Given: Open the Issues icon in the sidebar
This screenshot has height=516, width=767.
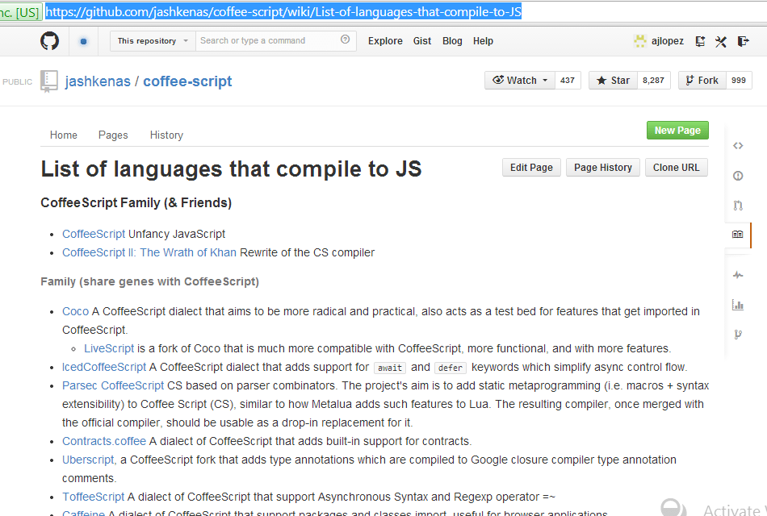Looking at the screenshot, I should coord(737,176).
